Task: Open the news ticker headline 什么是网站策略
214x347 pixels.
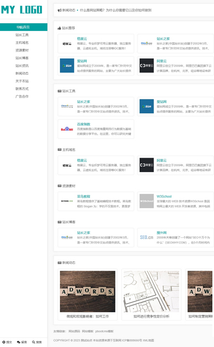Action: (x=116, y=10)
